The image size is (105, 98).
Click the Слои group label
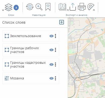point(11,15)
